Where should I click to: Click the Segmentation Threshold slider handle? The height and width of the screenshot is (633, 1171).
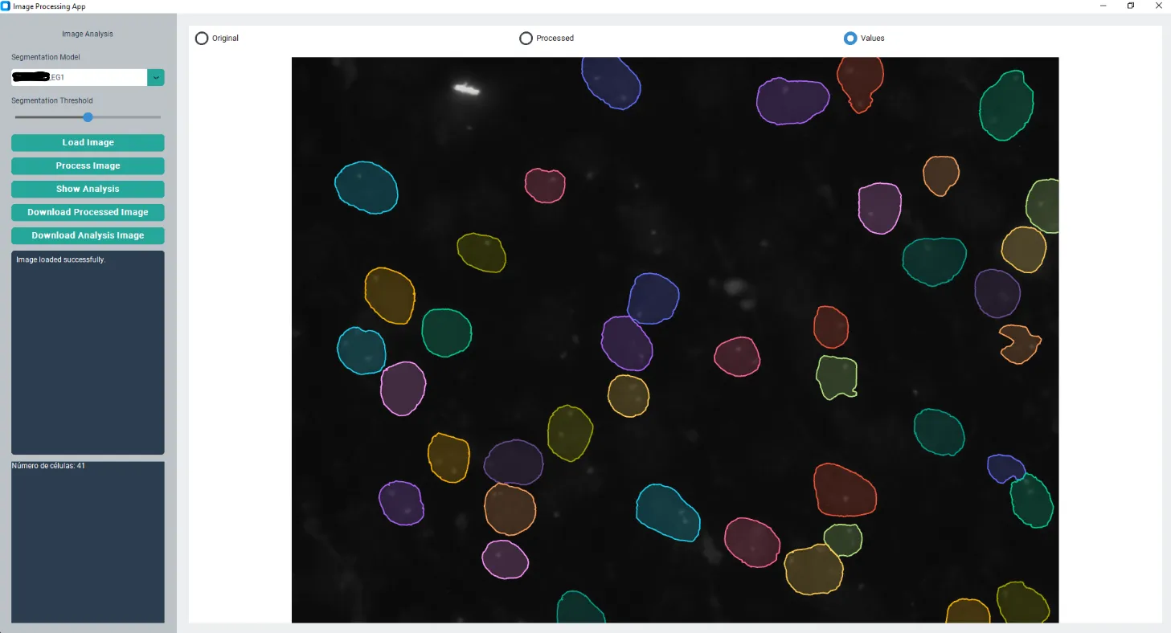tap(88, 116)
